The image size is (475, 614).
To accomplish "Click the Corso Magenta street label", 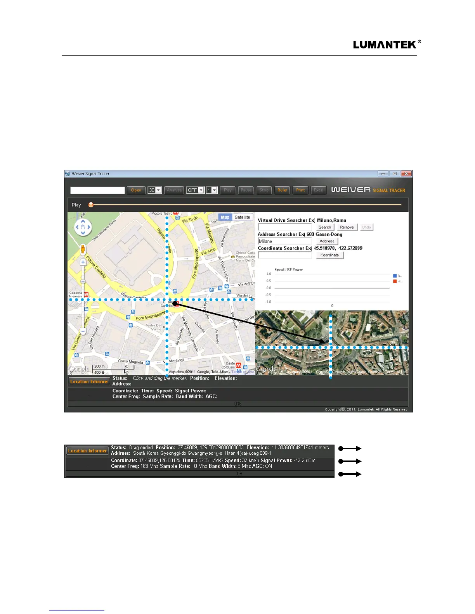I will [x=131, y=362].
